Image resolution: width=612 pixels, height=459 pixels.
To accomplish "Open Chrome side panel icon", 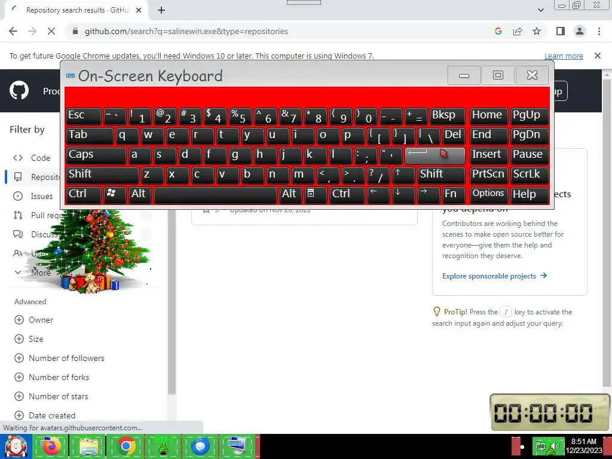I will coord(561,31).
